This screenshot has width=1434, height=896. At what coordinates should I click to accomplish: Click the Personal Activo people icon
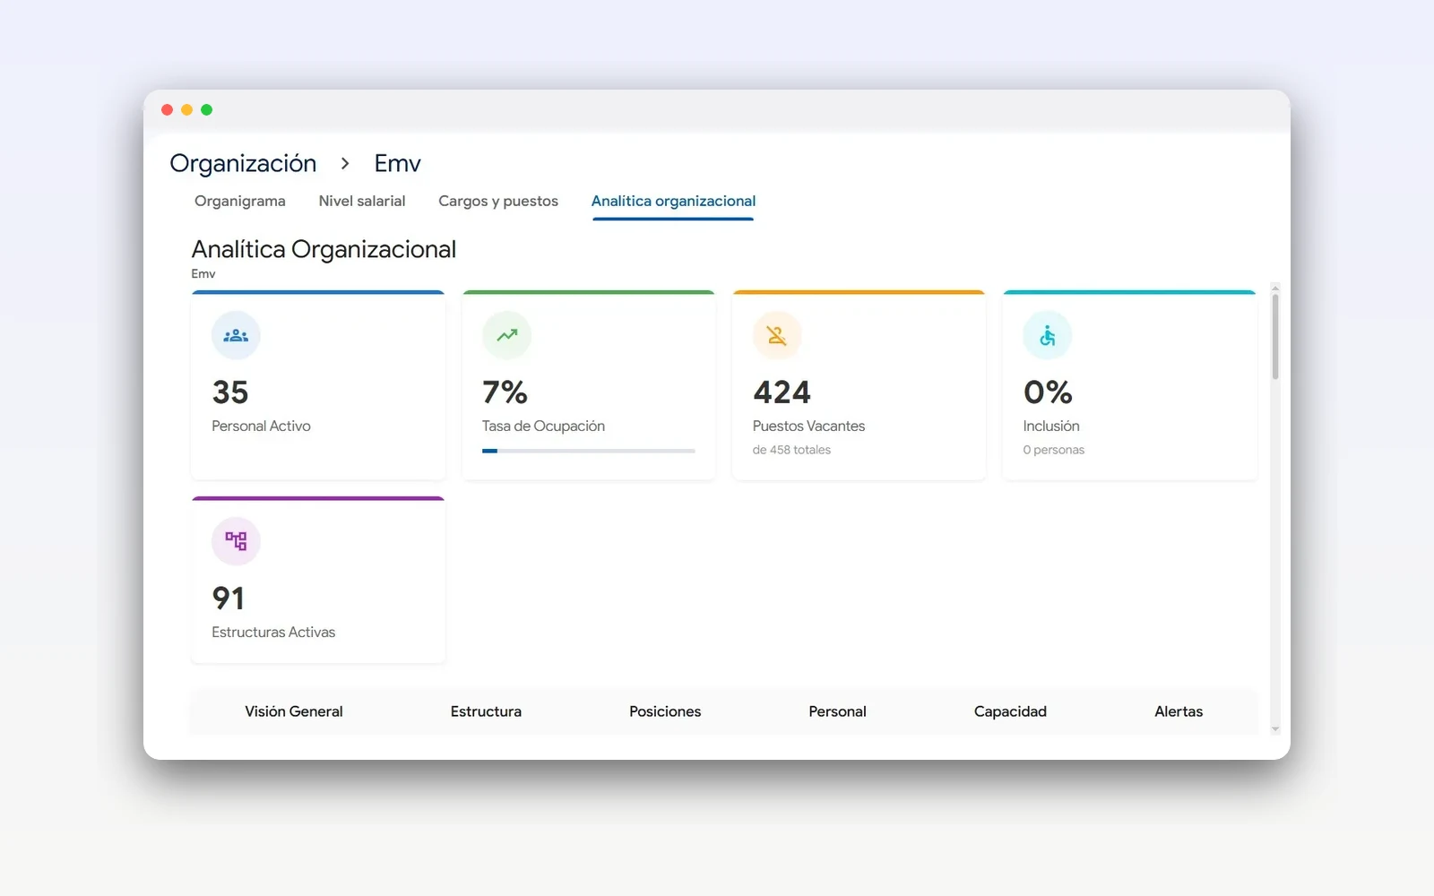236,336
